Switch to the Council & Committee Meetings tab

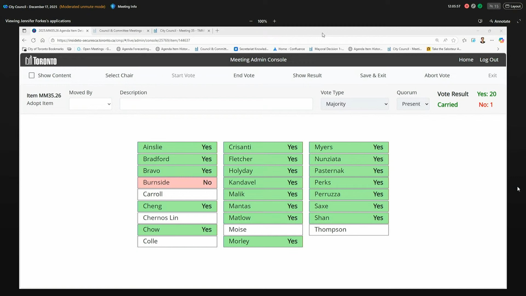tap(120, 30)
